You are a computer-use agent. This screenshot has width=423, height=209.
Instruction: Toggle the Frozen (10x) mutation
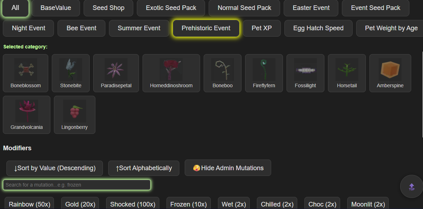pyautogui.click(x=189, y=204)
